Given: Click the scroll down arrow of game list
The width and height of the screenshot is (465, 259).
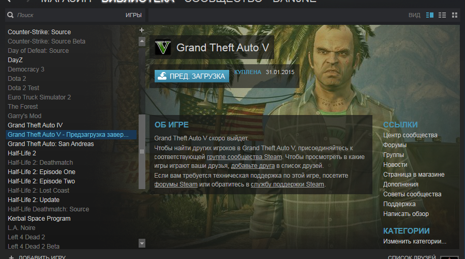Looking at the screenshot, I should pyautogui.click(x=142, y=243).
